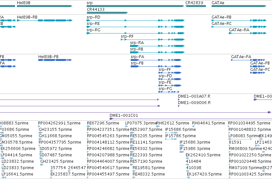The height and width of the screenshot is (179, 272).
Task: Click the srp-PB protein label
Action: [137, 63]
